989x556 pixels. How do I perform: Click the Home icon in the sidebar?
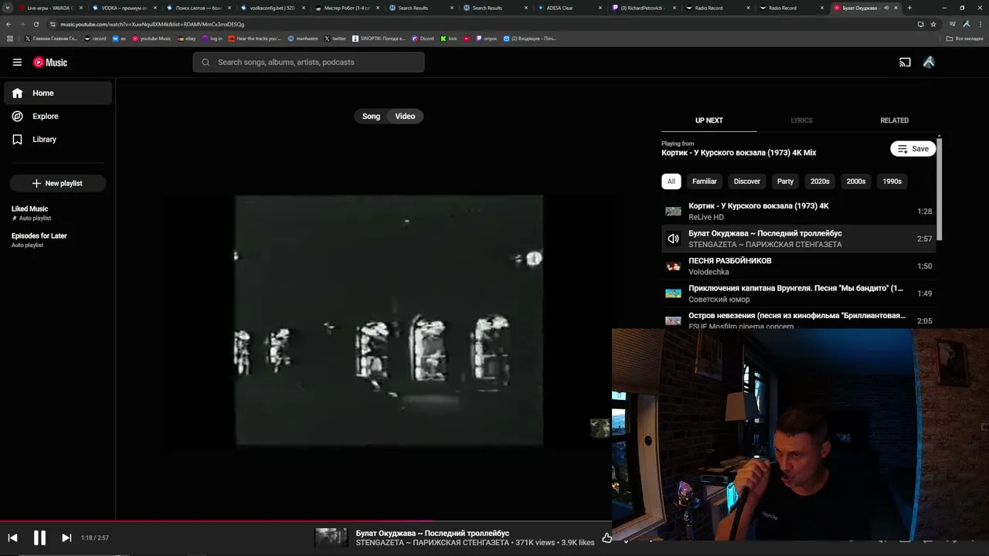[17, 93]
